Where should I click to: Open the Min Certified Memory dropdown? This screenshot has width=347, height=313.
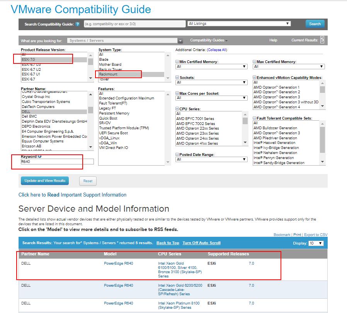tap(211, 67)
